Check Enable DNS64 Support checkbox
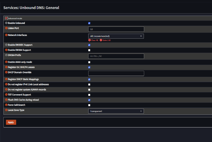The height and width of the screenshot is (142, 212). click(x=89, y=50)
